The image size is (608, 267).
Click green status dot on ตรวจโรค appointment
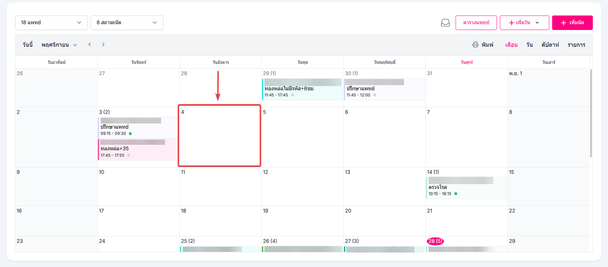click(456, 194)
